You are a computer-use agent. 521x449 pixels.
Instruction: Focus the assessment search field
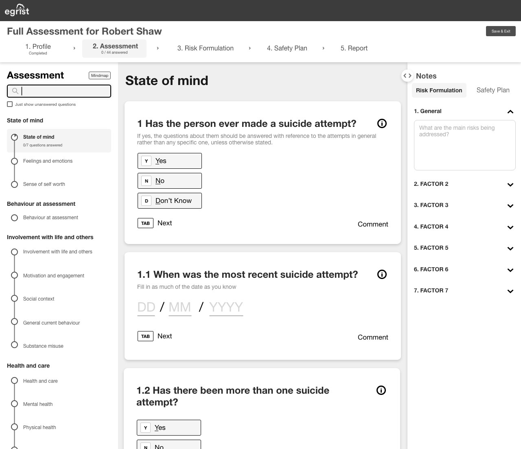click(59, 91)
